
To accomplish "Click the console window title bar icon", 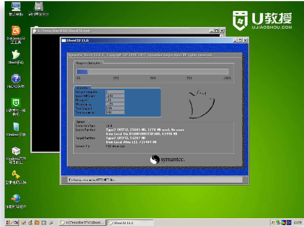I will 35,31.
